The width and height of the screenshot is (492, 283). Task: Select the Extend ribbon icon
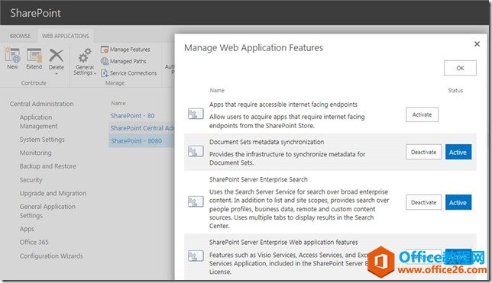[34, 56]
